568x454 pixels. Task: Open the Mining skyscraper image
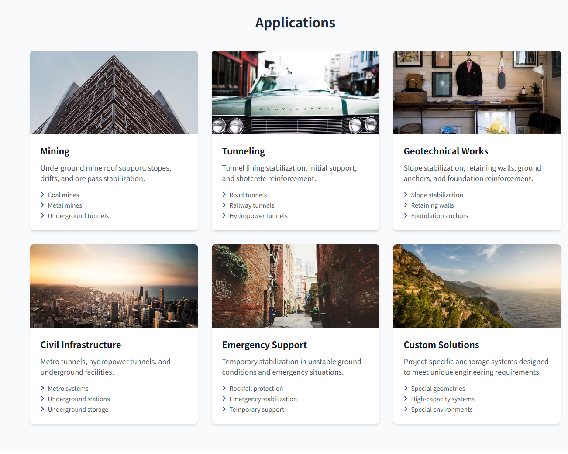coord(114,92)
